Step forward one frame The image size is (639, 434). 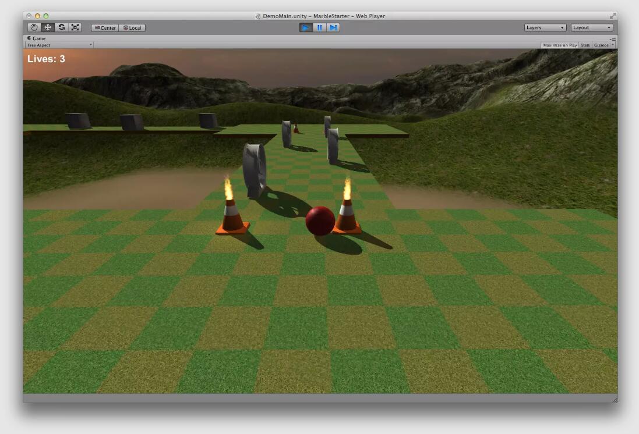point(333,27)
